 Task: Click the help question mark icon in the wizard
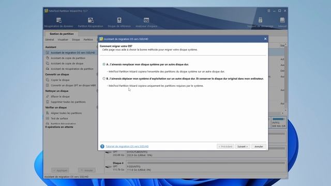point(102,146)
